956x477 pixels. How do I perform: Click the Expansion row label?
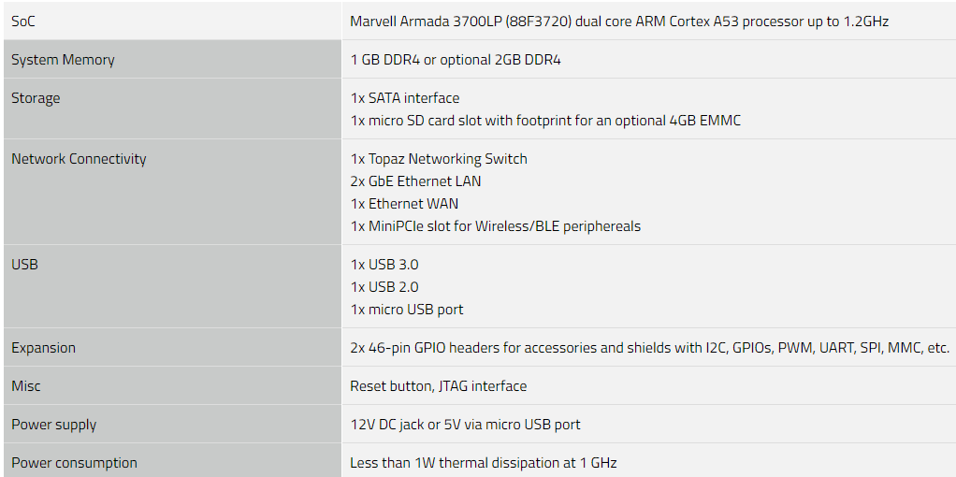pyautogui.click(x=43, y=348)
